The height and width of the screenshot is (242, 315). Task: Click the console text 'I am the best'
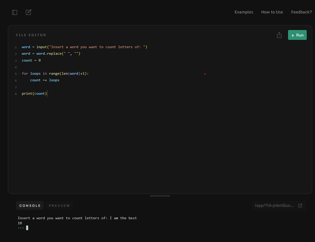click(x=123, y=218)
